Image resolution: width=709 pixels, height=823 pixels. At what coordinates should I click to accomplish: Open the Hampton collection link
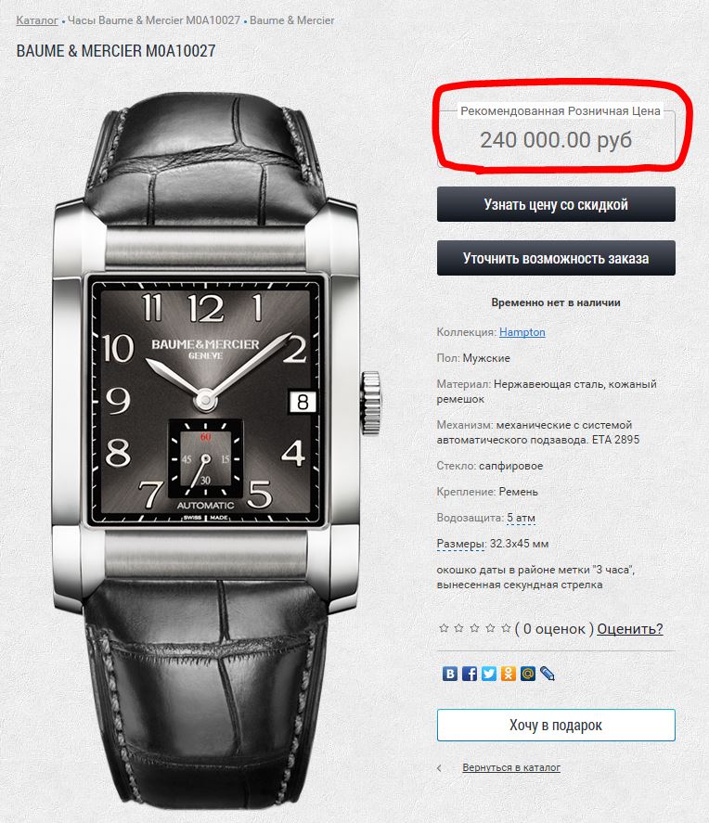pyautogui.click(x=522, y=332)
